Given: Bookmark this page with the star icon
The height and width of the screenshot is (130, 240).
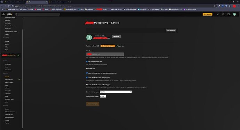Looking at the screenshot, I should [x=215, y=6].
